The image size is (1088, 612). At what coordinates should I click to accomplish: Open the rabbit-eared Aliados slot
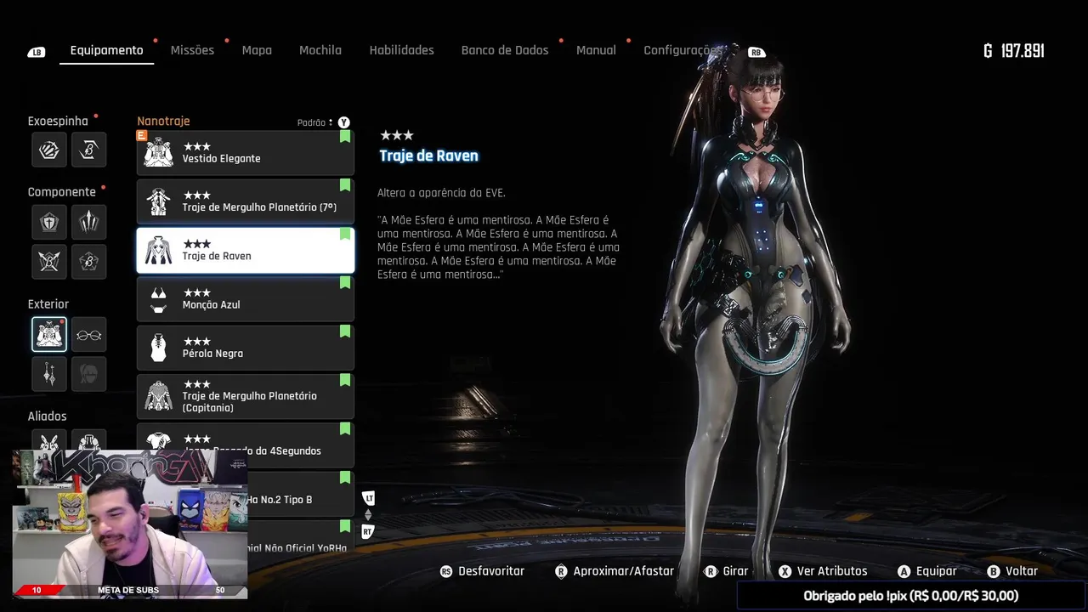(49, 440)
